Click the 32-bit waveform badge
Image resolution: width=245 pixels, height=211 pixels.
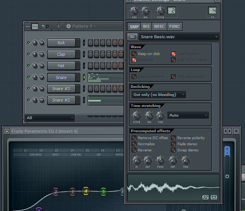tap(205, 197)
